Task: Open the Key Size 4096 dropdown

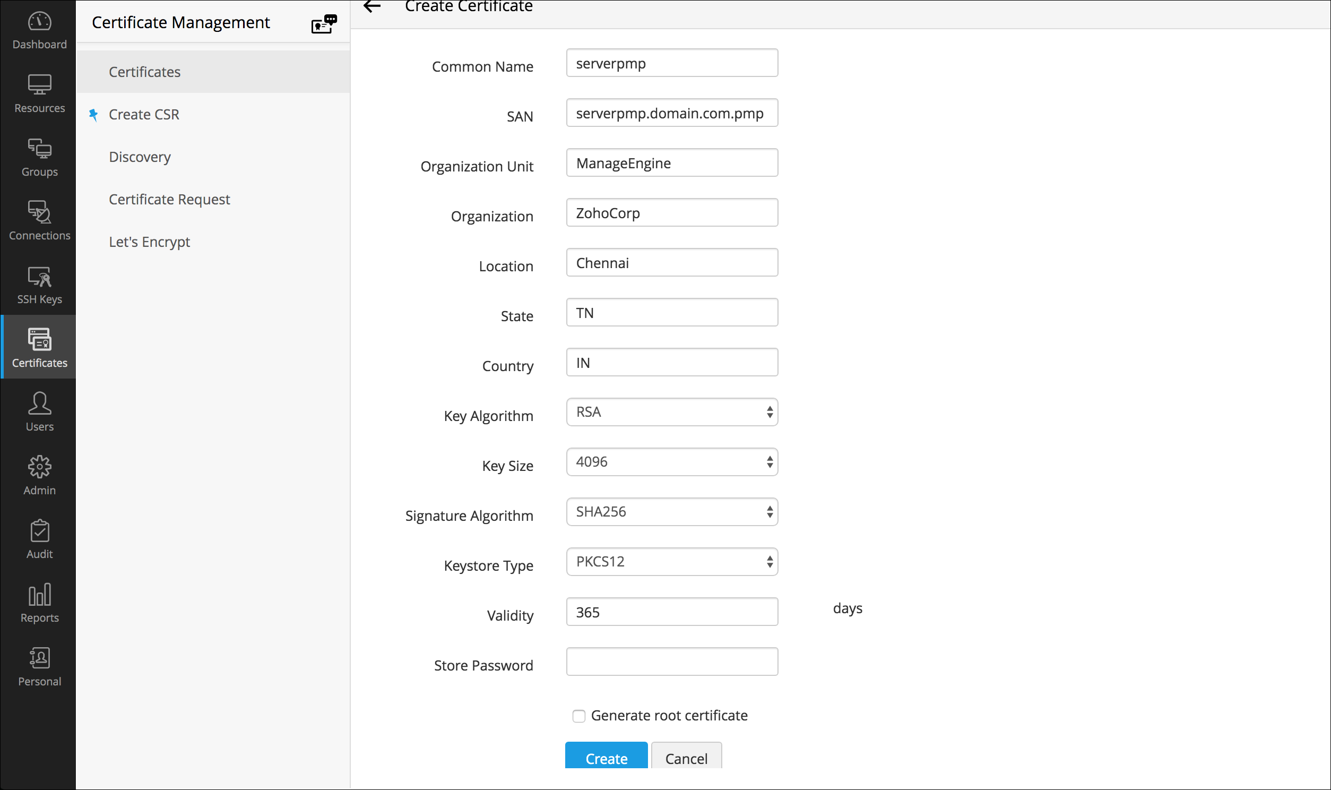Action: tap(672, 462)
